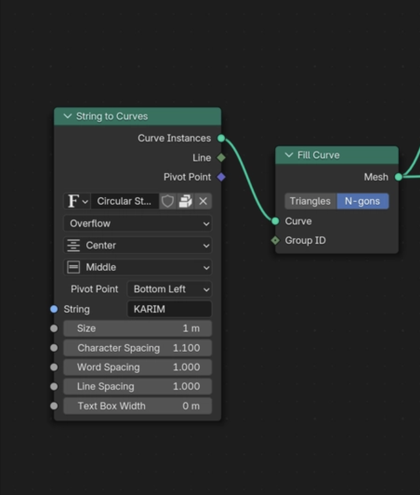Click the Text Box Width input socket

54,406
